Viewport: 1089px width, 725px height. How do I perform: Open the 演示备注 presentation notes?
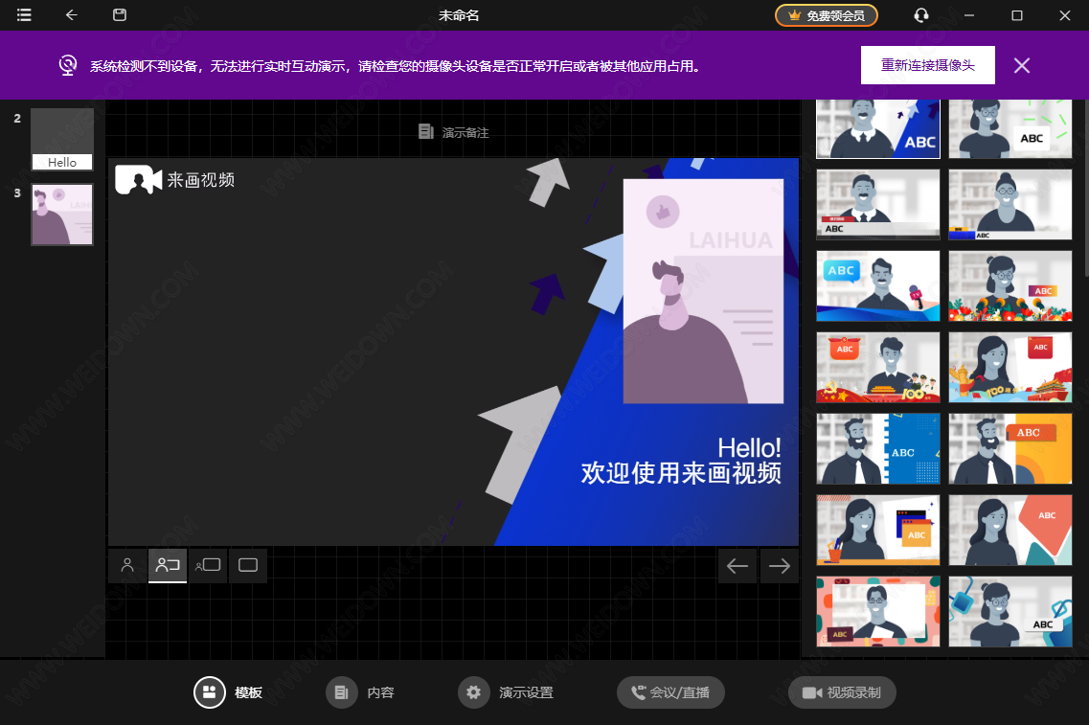coord(454,132)
